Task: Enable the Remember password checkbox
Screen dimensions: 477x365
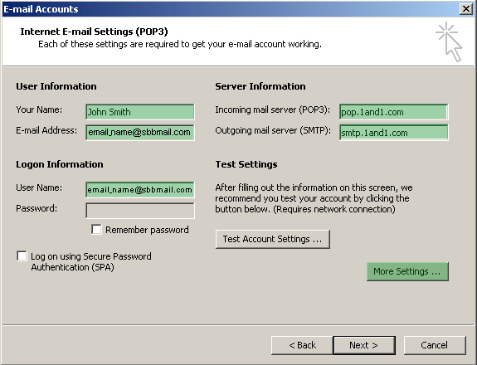Action: pos(96,229)
